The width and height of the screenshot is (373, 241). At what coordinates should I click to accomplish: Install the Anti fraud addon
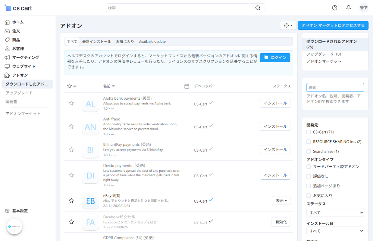tap(275, 126)
